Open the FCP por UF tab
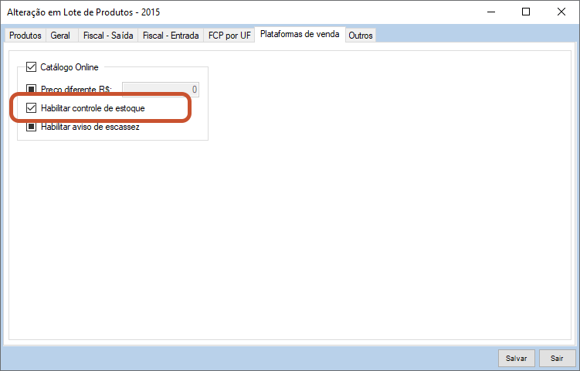The width and height of the screenshot is (580, 371). click(229, 36)
